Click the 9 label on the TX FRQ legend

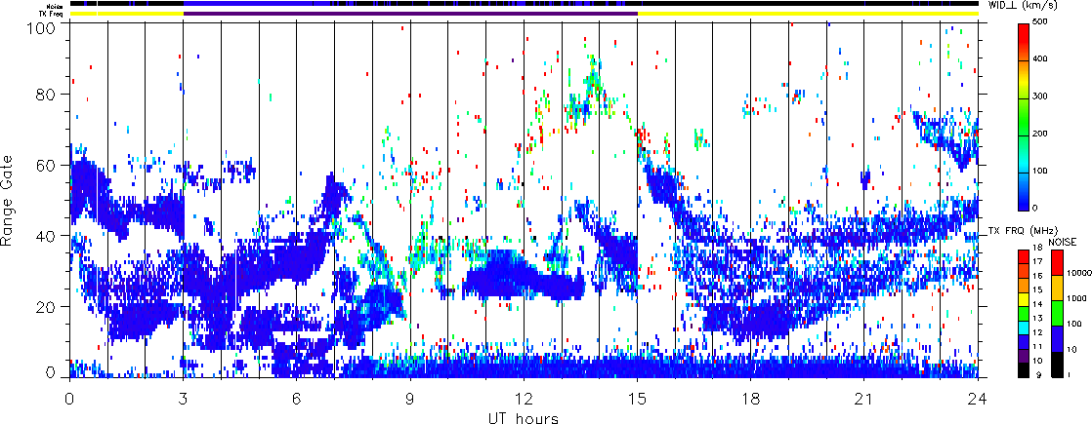(1038, 375)
